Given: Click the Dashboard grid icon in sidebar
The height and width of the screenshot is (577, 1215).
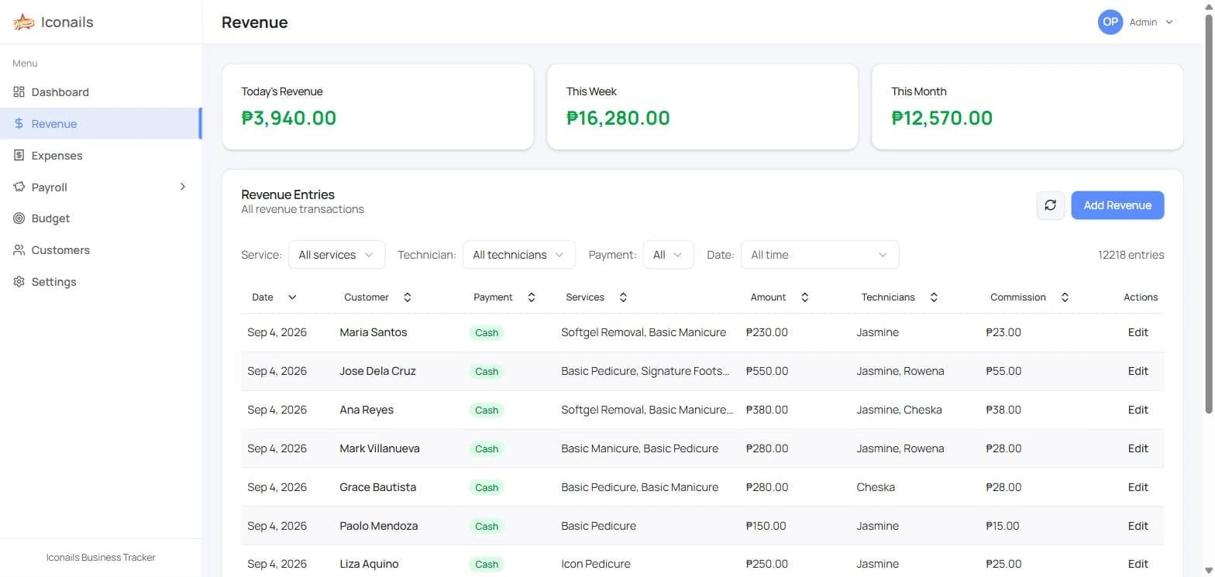Looking at the screenshot, I should (19, 92).
